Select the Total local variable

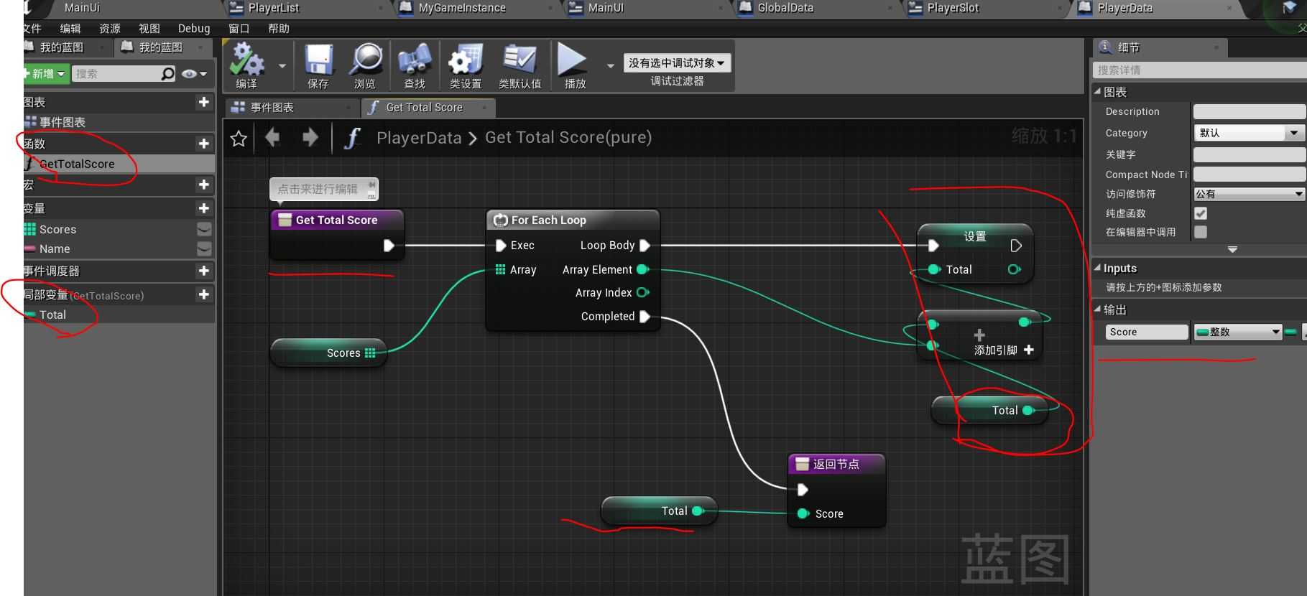click(x=119, y=315)
